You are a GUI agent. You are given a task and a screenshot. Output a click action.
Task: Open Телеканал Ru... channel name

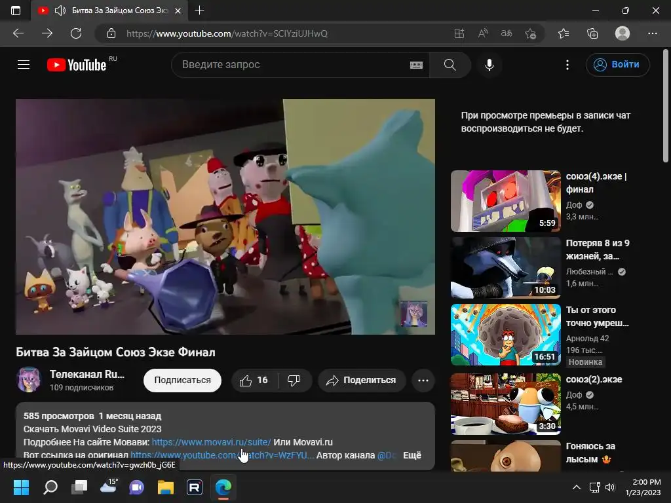[x=87, y=374]
